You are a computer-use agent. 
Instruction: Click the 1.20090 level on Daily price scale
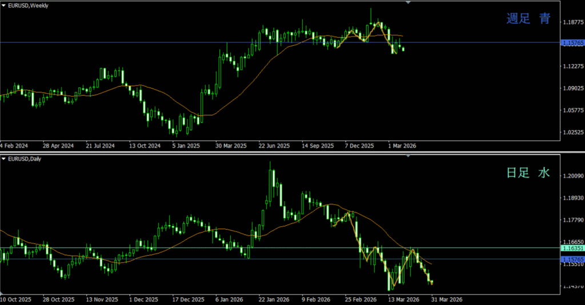572,176
